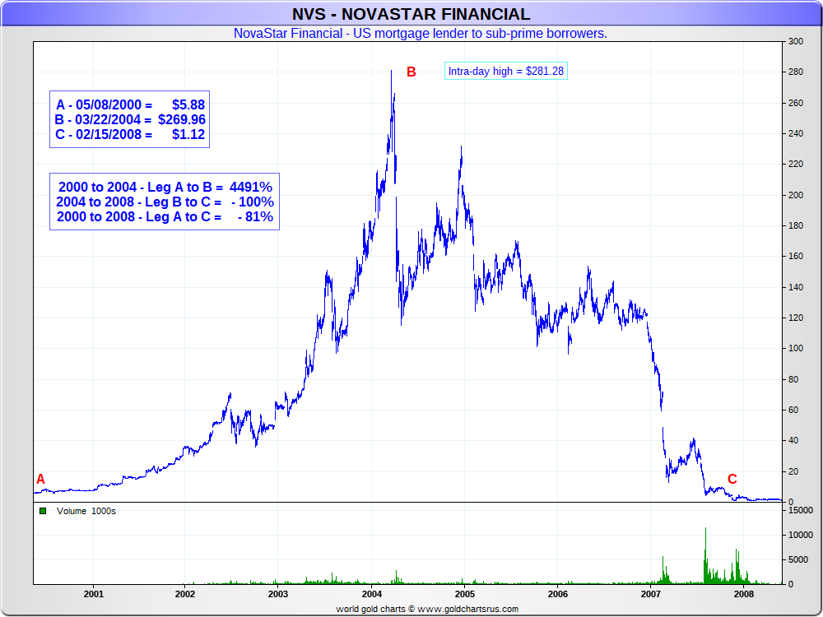Viewport: 823px width, 617px height.
Task: Click the 2007 x-axis label
Action: click(651, 594)
